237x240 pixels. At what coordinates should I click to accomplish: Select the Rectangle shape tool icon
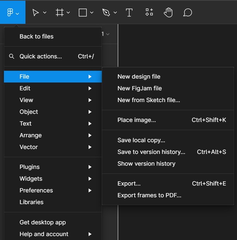pyautogui.click(x=83, y=13)
